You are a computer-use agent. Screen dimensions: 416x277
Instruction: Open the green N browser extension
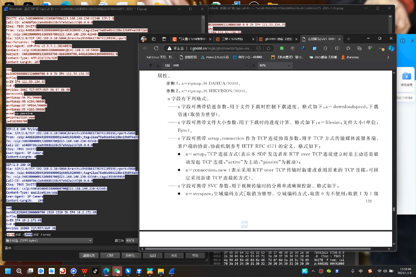pyautogui.click(x=282, y=48)
